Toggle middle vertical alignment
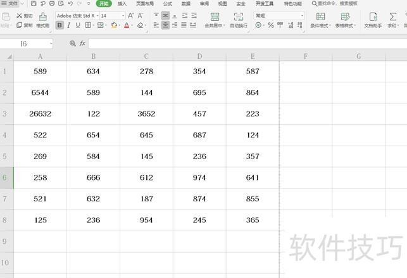This screenshot has height=278, width=407. click(x=165, y=16)
